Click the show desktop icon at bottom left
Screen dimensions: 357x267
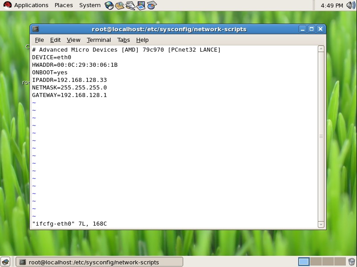coord(6,262)
